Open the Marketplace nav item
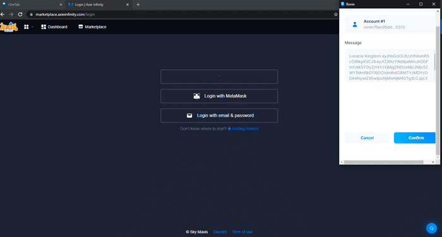Viewport: 442px width, 237px height. click(x=92, y=26)
